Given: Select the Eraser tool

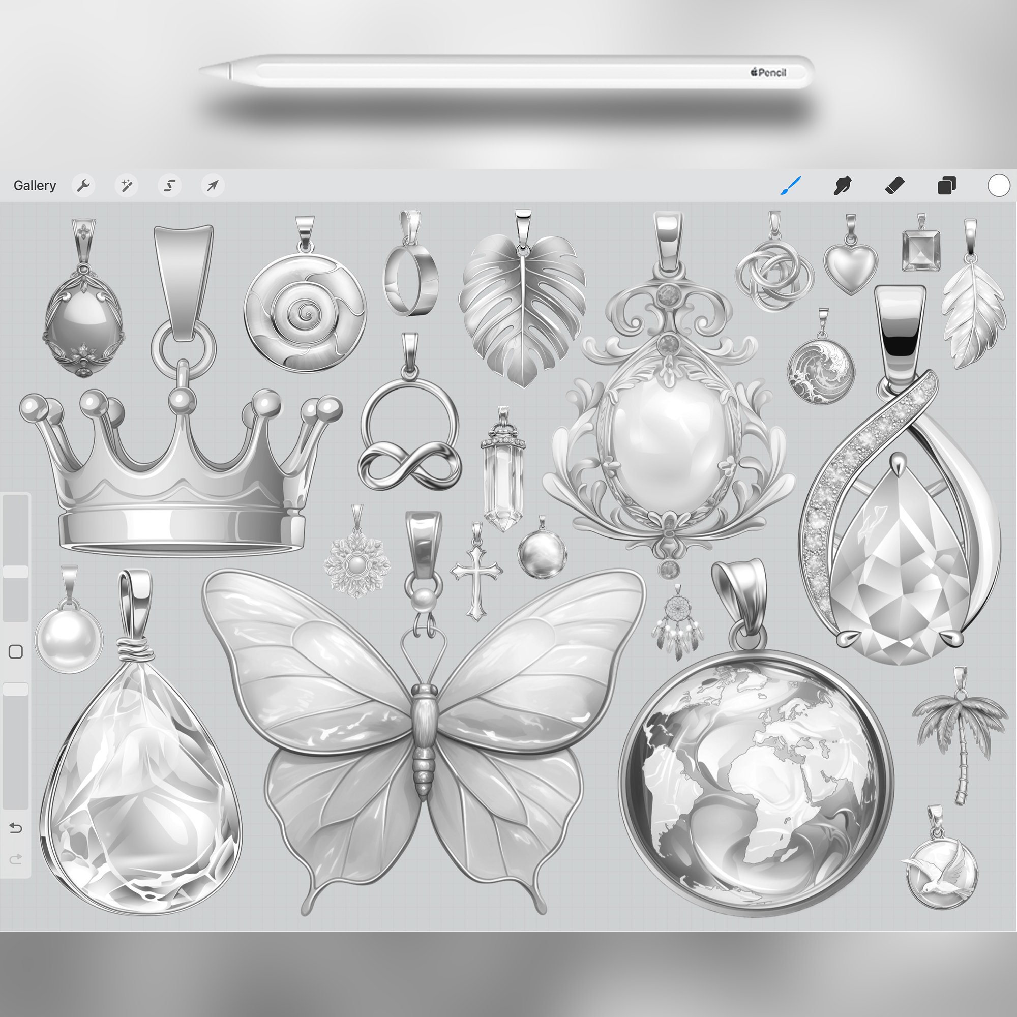Looking at the screenshot, I should (x=894, y=185).
